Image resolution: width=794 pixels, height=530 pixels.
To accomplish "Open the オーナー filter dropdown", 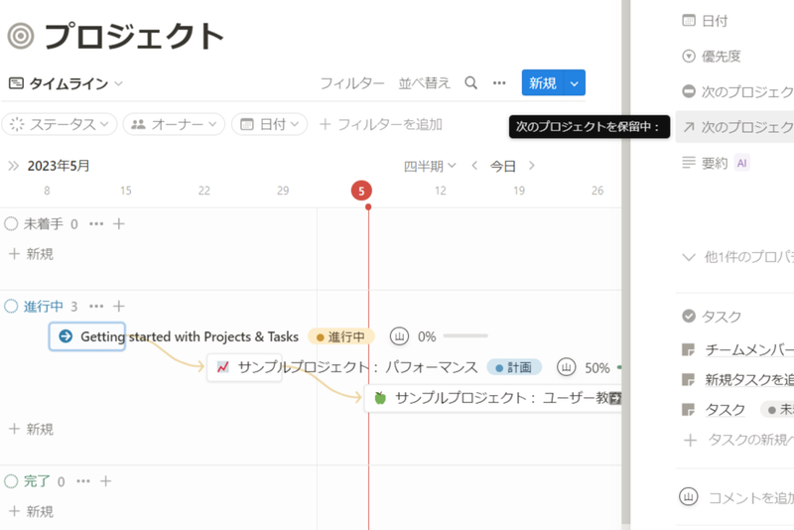I will (x=175, y=124).
